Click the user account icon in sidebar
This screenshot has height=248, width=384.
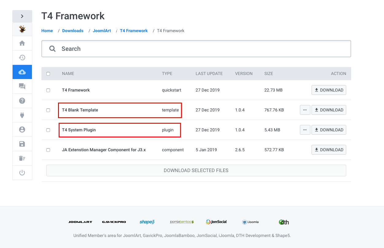(x=22, y=130)
